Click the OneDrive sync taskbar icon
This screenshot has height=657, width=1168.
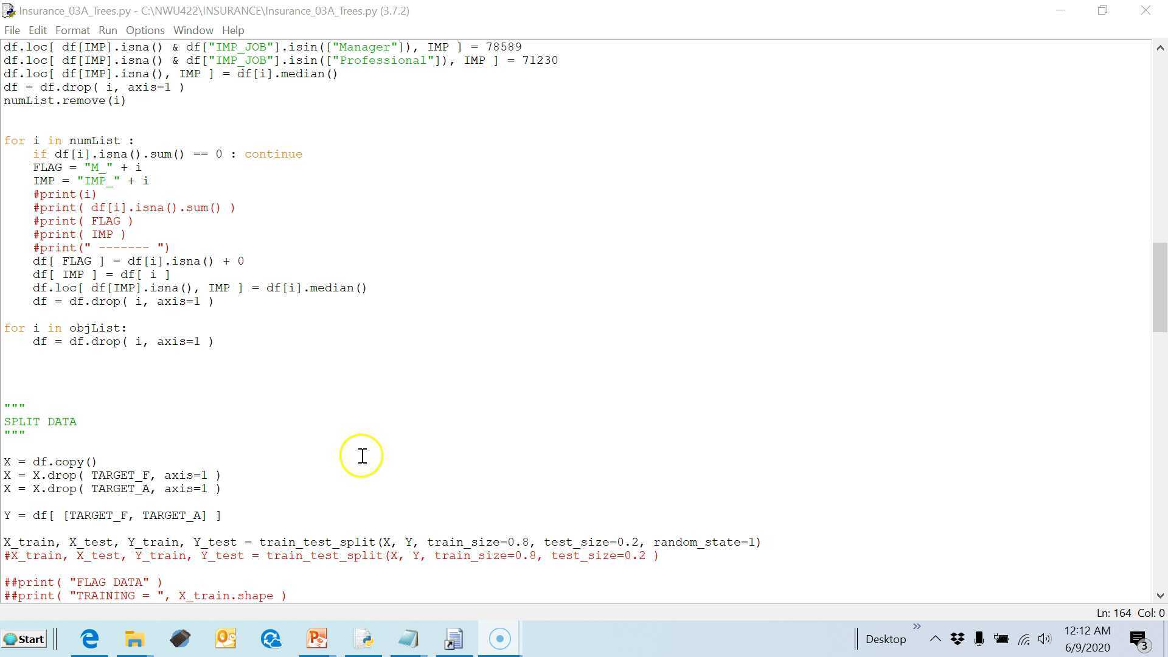tap(271, 638)
